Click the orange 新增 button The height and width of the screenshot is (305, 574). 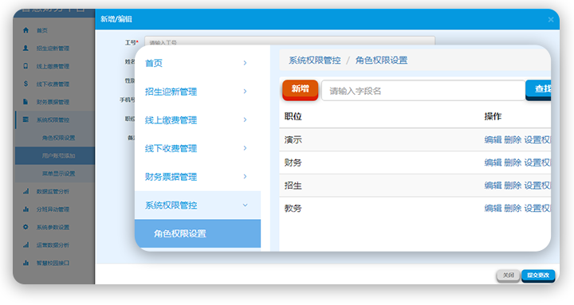[301, 90]
